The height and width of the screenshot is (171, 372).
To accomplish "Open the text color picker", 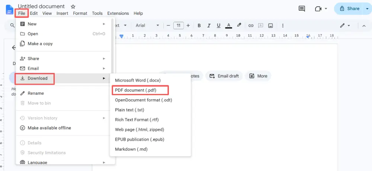I will point(228,26).
